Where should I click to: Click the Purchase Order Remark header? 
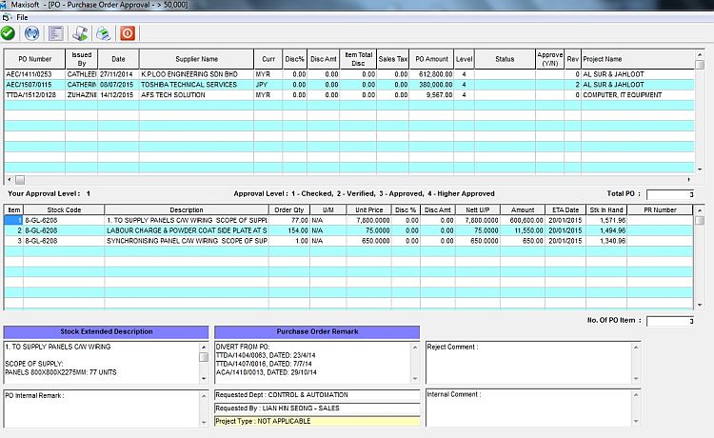tap(316, 331)
